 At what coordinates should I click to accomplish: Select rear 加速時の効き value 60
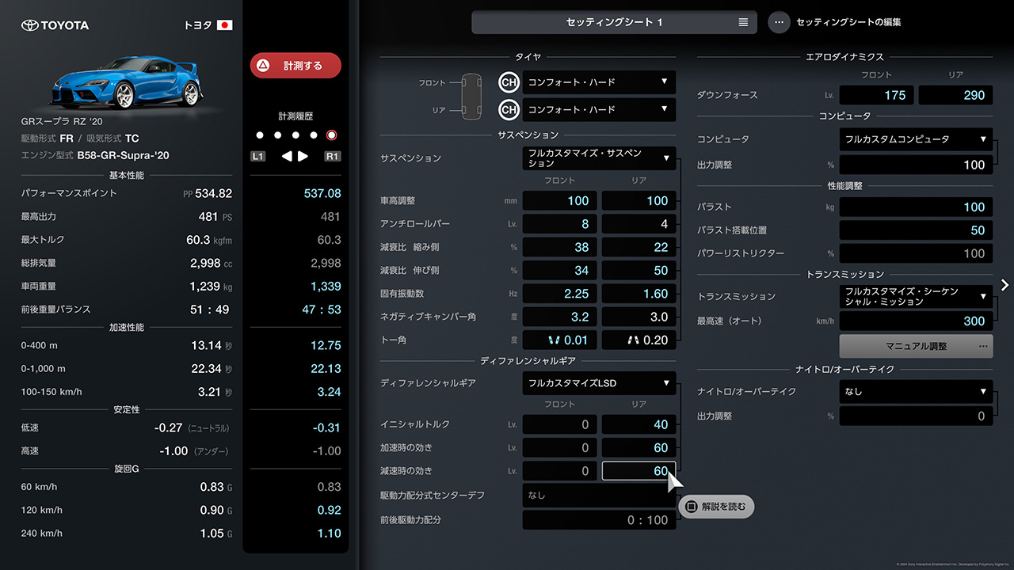639,447
